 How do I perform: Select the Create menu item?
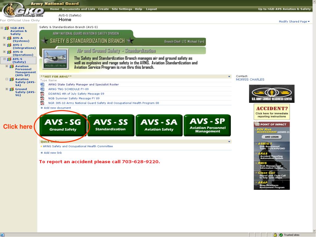pyautogui.click(x=103, y=9)
